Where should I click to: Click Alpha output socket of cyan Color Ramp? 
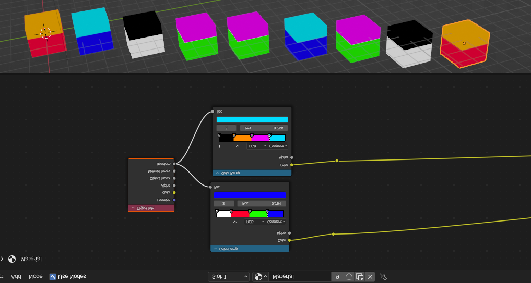point(291,157)
